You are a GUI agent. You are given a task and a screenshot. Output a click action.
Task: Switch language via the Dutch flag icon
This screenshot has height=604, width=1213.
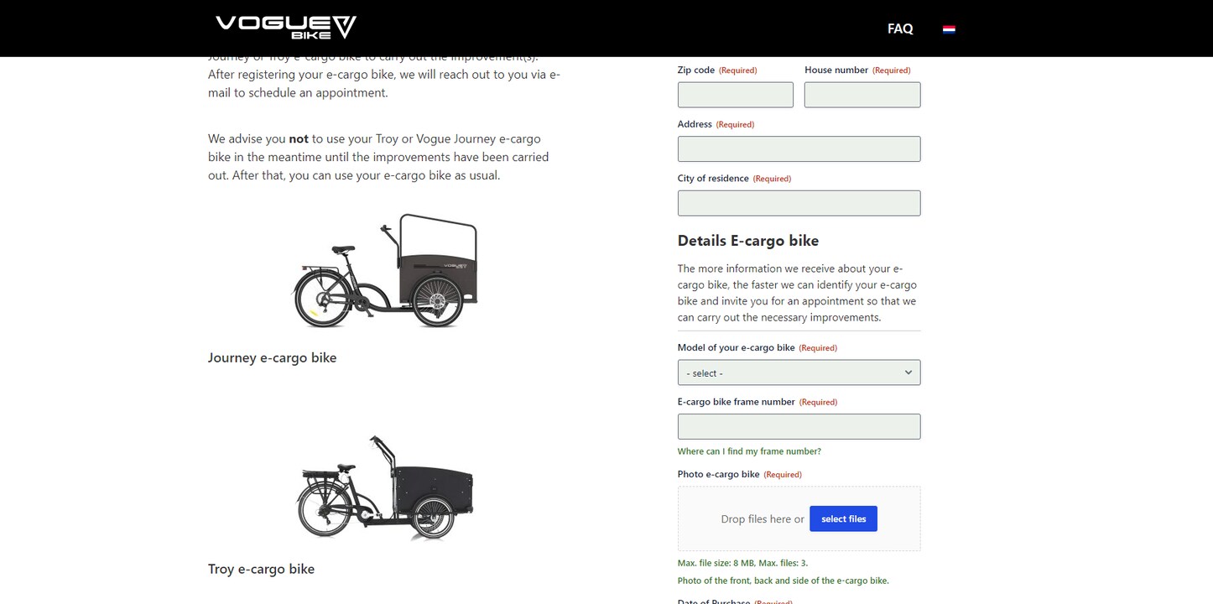click(949, 29)
